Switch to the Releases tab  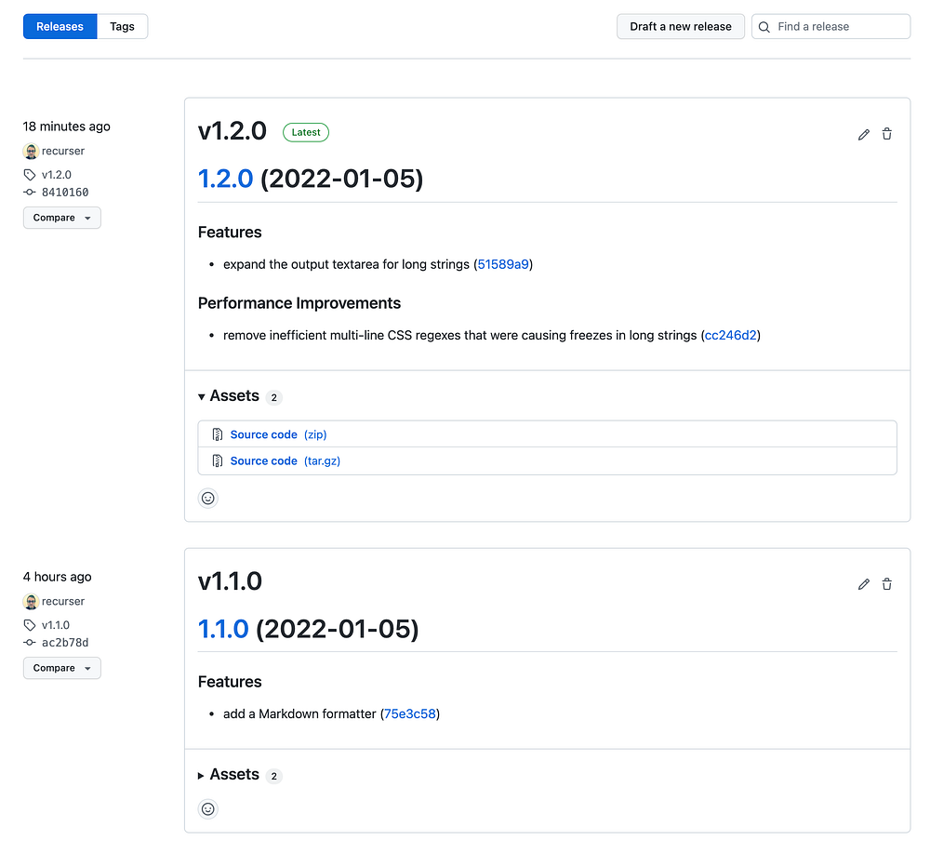pos(60,27)
